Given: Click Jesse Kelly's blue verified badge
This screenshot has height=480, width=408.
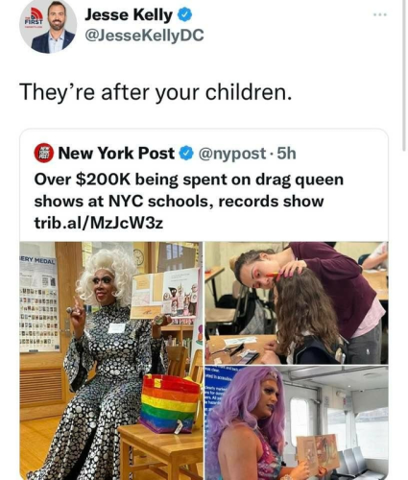Looking at the screenshot, I should (x=184, y=14).
